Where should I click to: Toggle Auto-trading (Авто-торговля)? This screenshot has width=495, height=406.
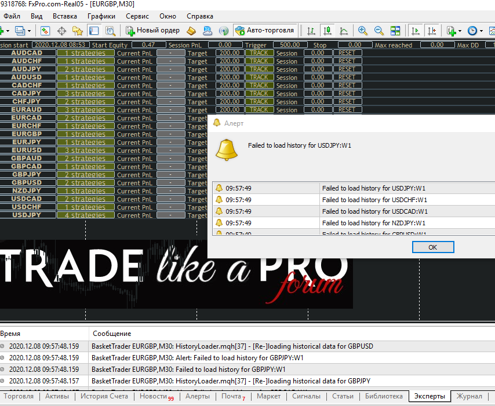coord(265,30)
